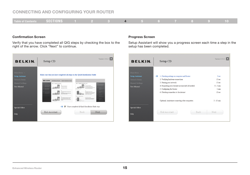Click '0 - 5 min' time estimate
250x175 pixels.
(x=218, y=86)
